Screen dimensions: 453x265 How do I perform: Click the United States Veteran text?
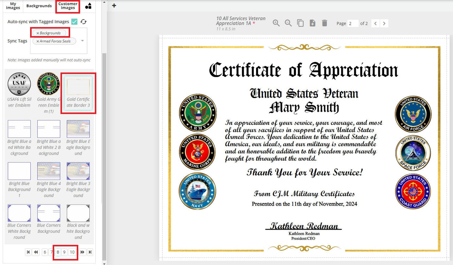(304, 93)
